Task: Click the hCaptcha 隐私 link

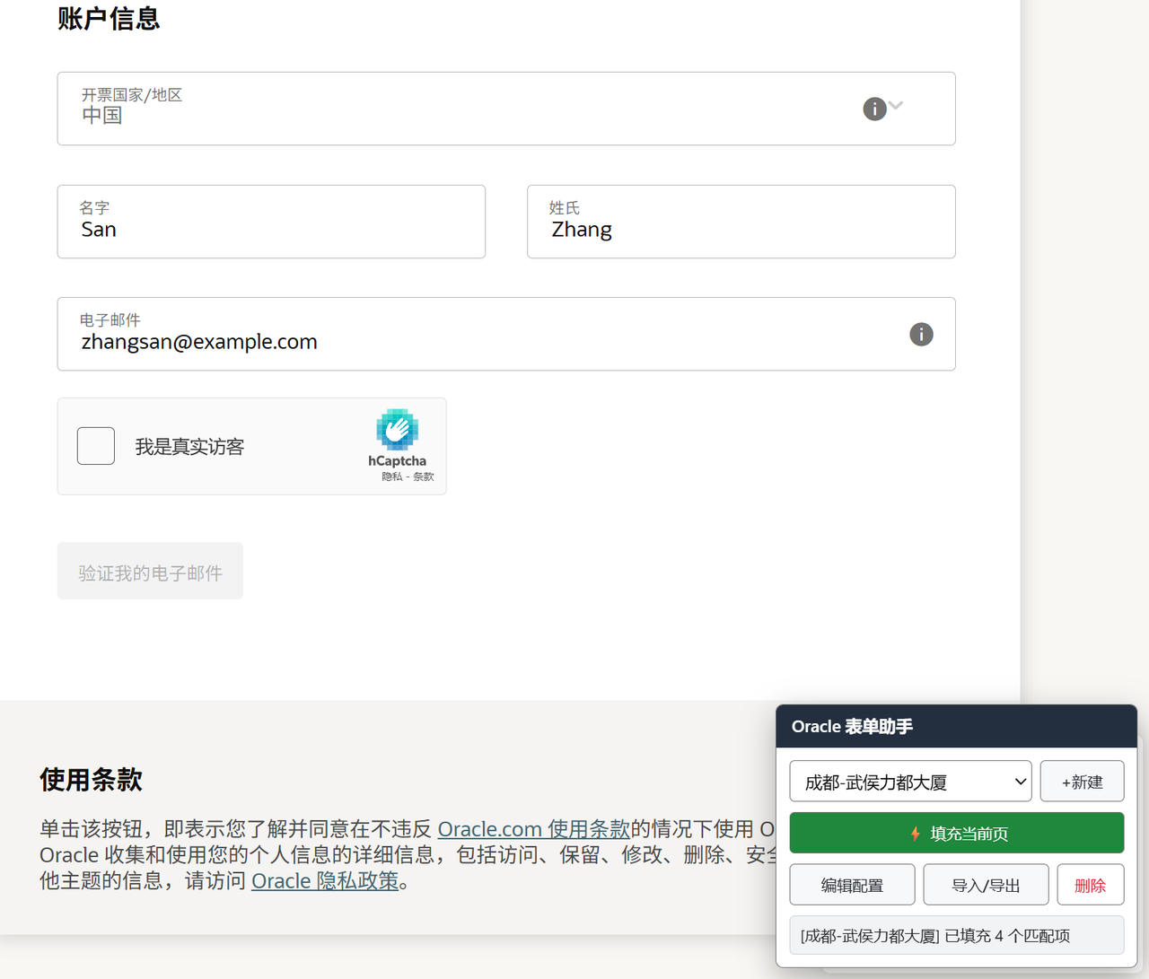Action: (391, 476)
